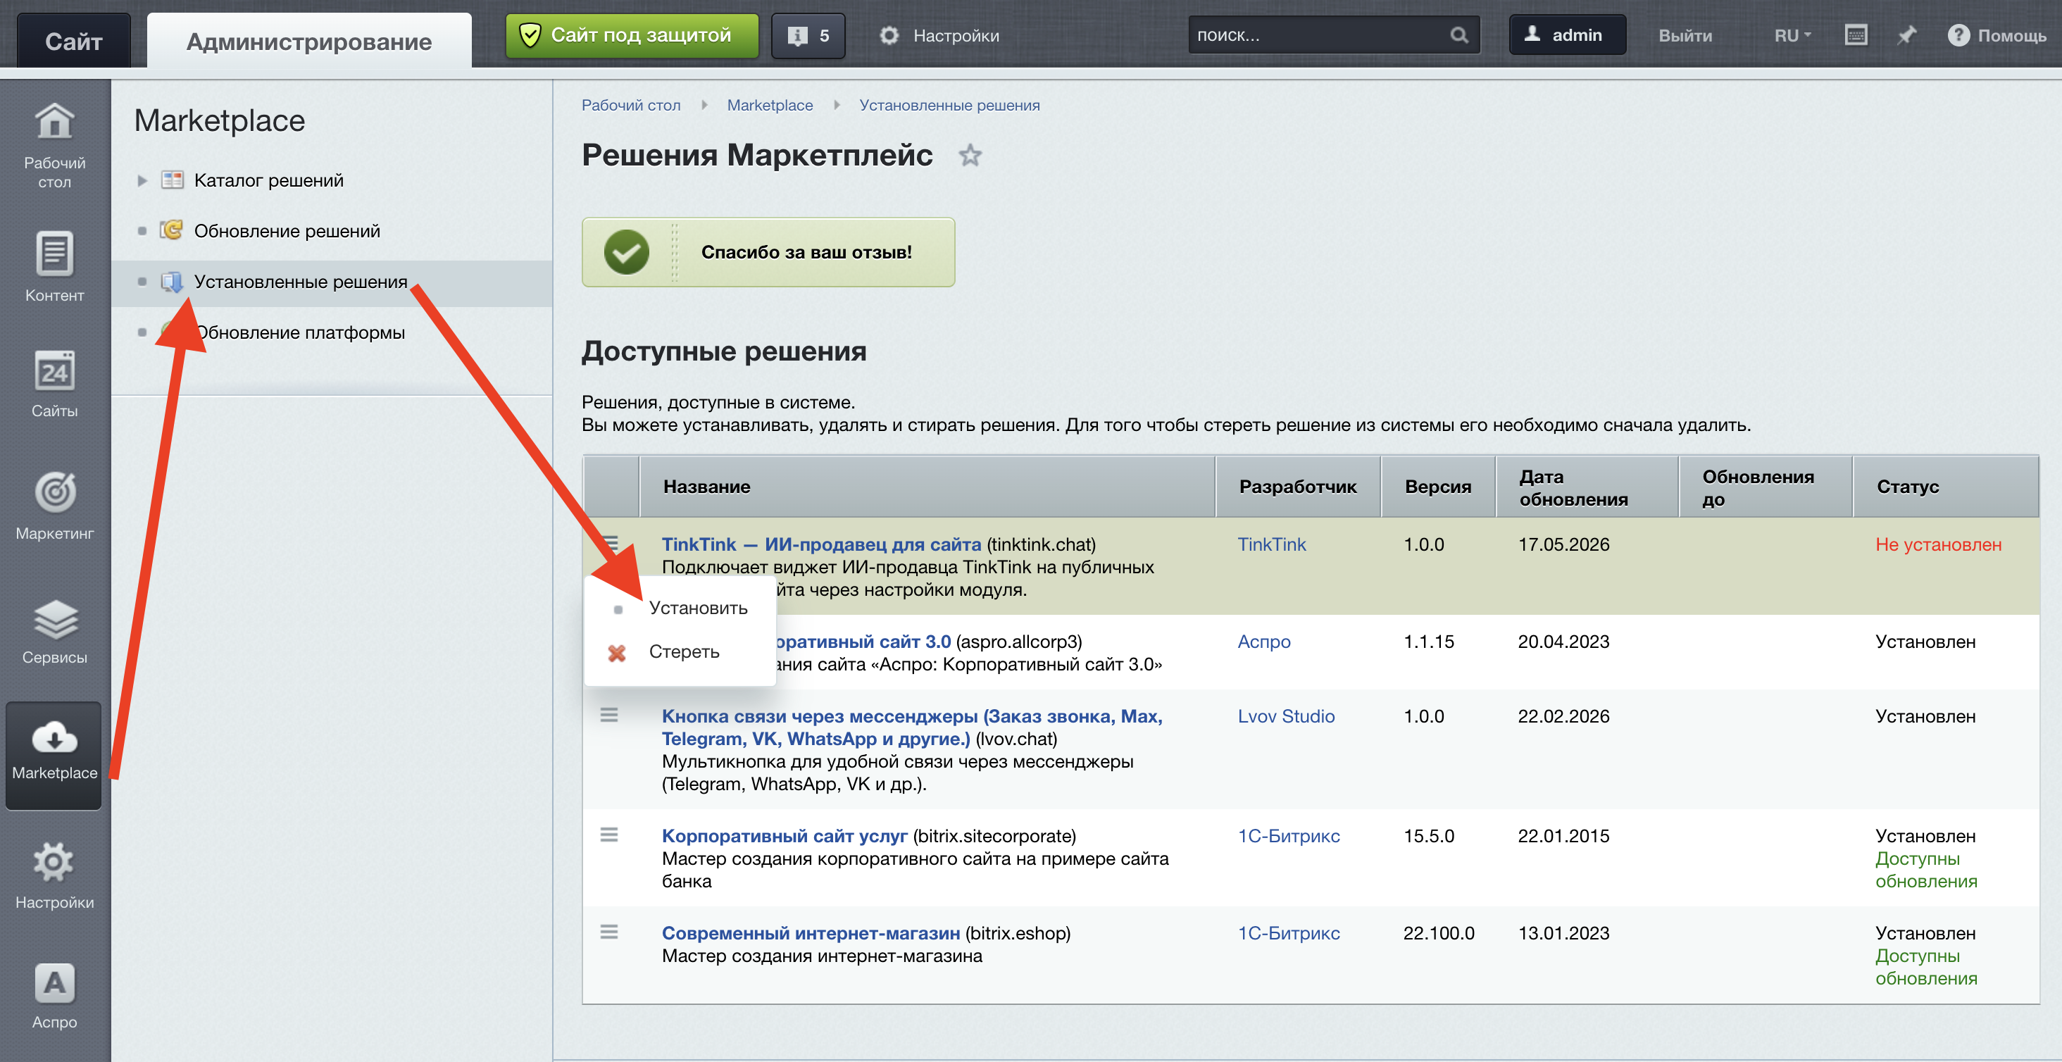Viewport: 2062px width, 1062px height.
Task: Click the Не установлен status text
Action: 1938,544
